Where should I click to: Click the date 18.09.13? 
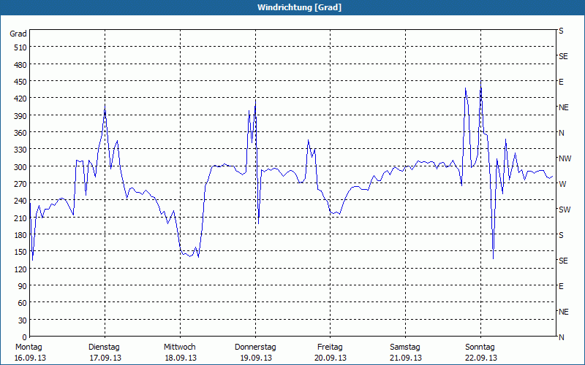pos(181,358)
